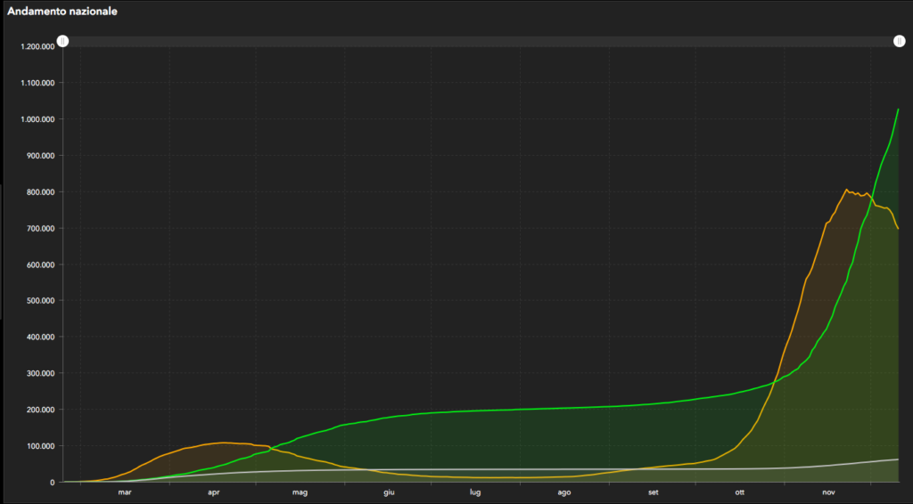Image resolution: width=913 pixels, height=504 pixels.
Task: Click the "apr" month axis label
Action: [213, 492]
